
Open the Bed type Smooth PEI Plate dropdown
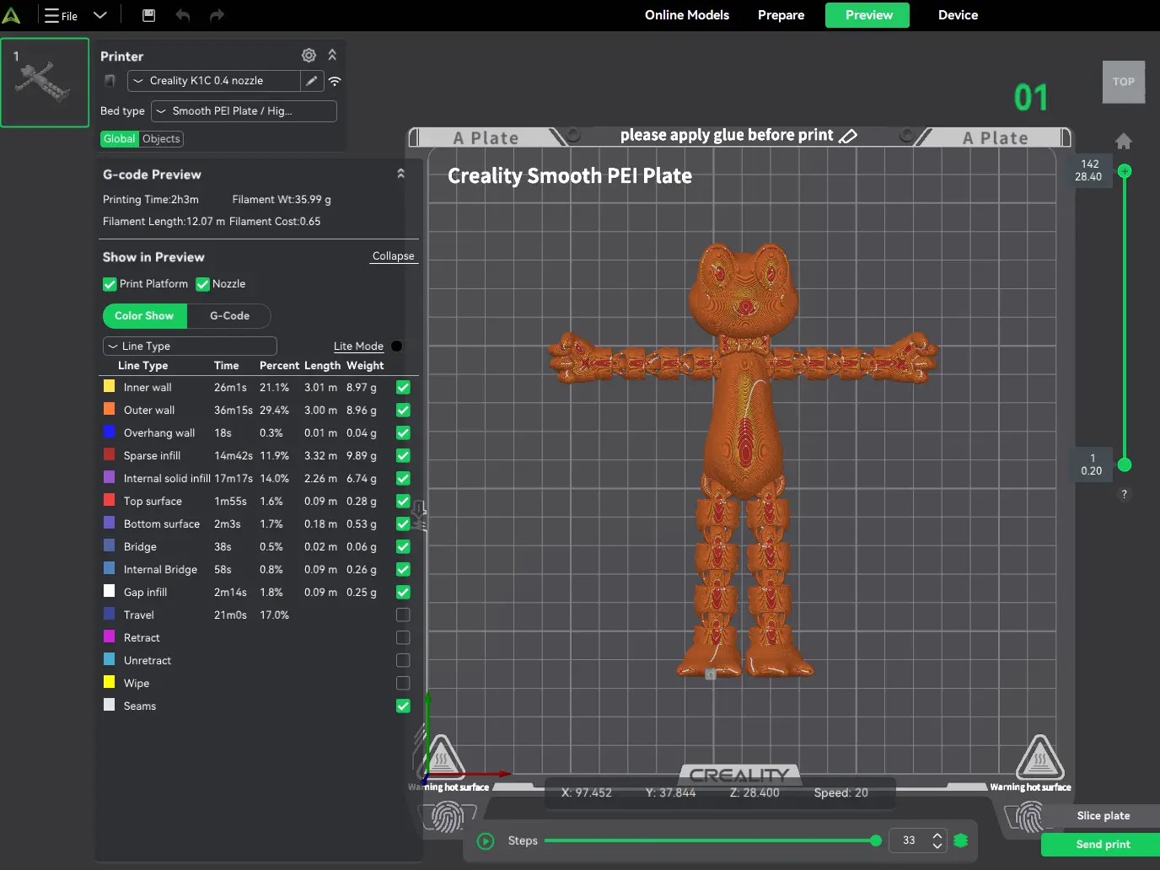(x=244, y=111)
